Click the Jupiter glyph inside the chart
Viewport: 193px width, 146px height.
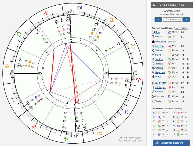(x=63, y=127)
